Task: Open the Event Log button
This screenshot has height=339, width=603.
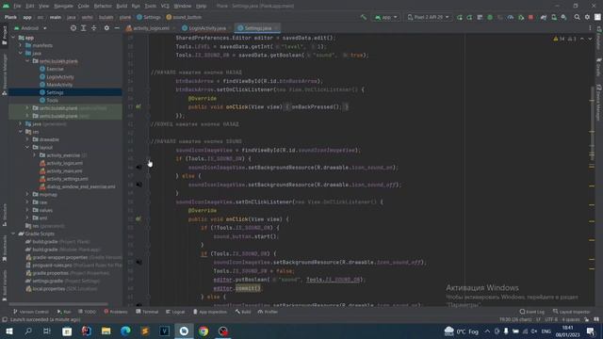Action: [x=531, y=312]
